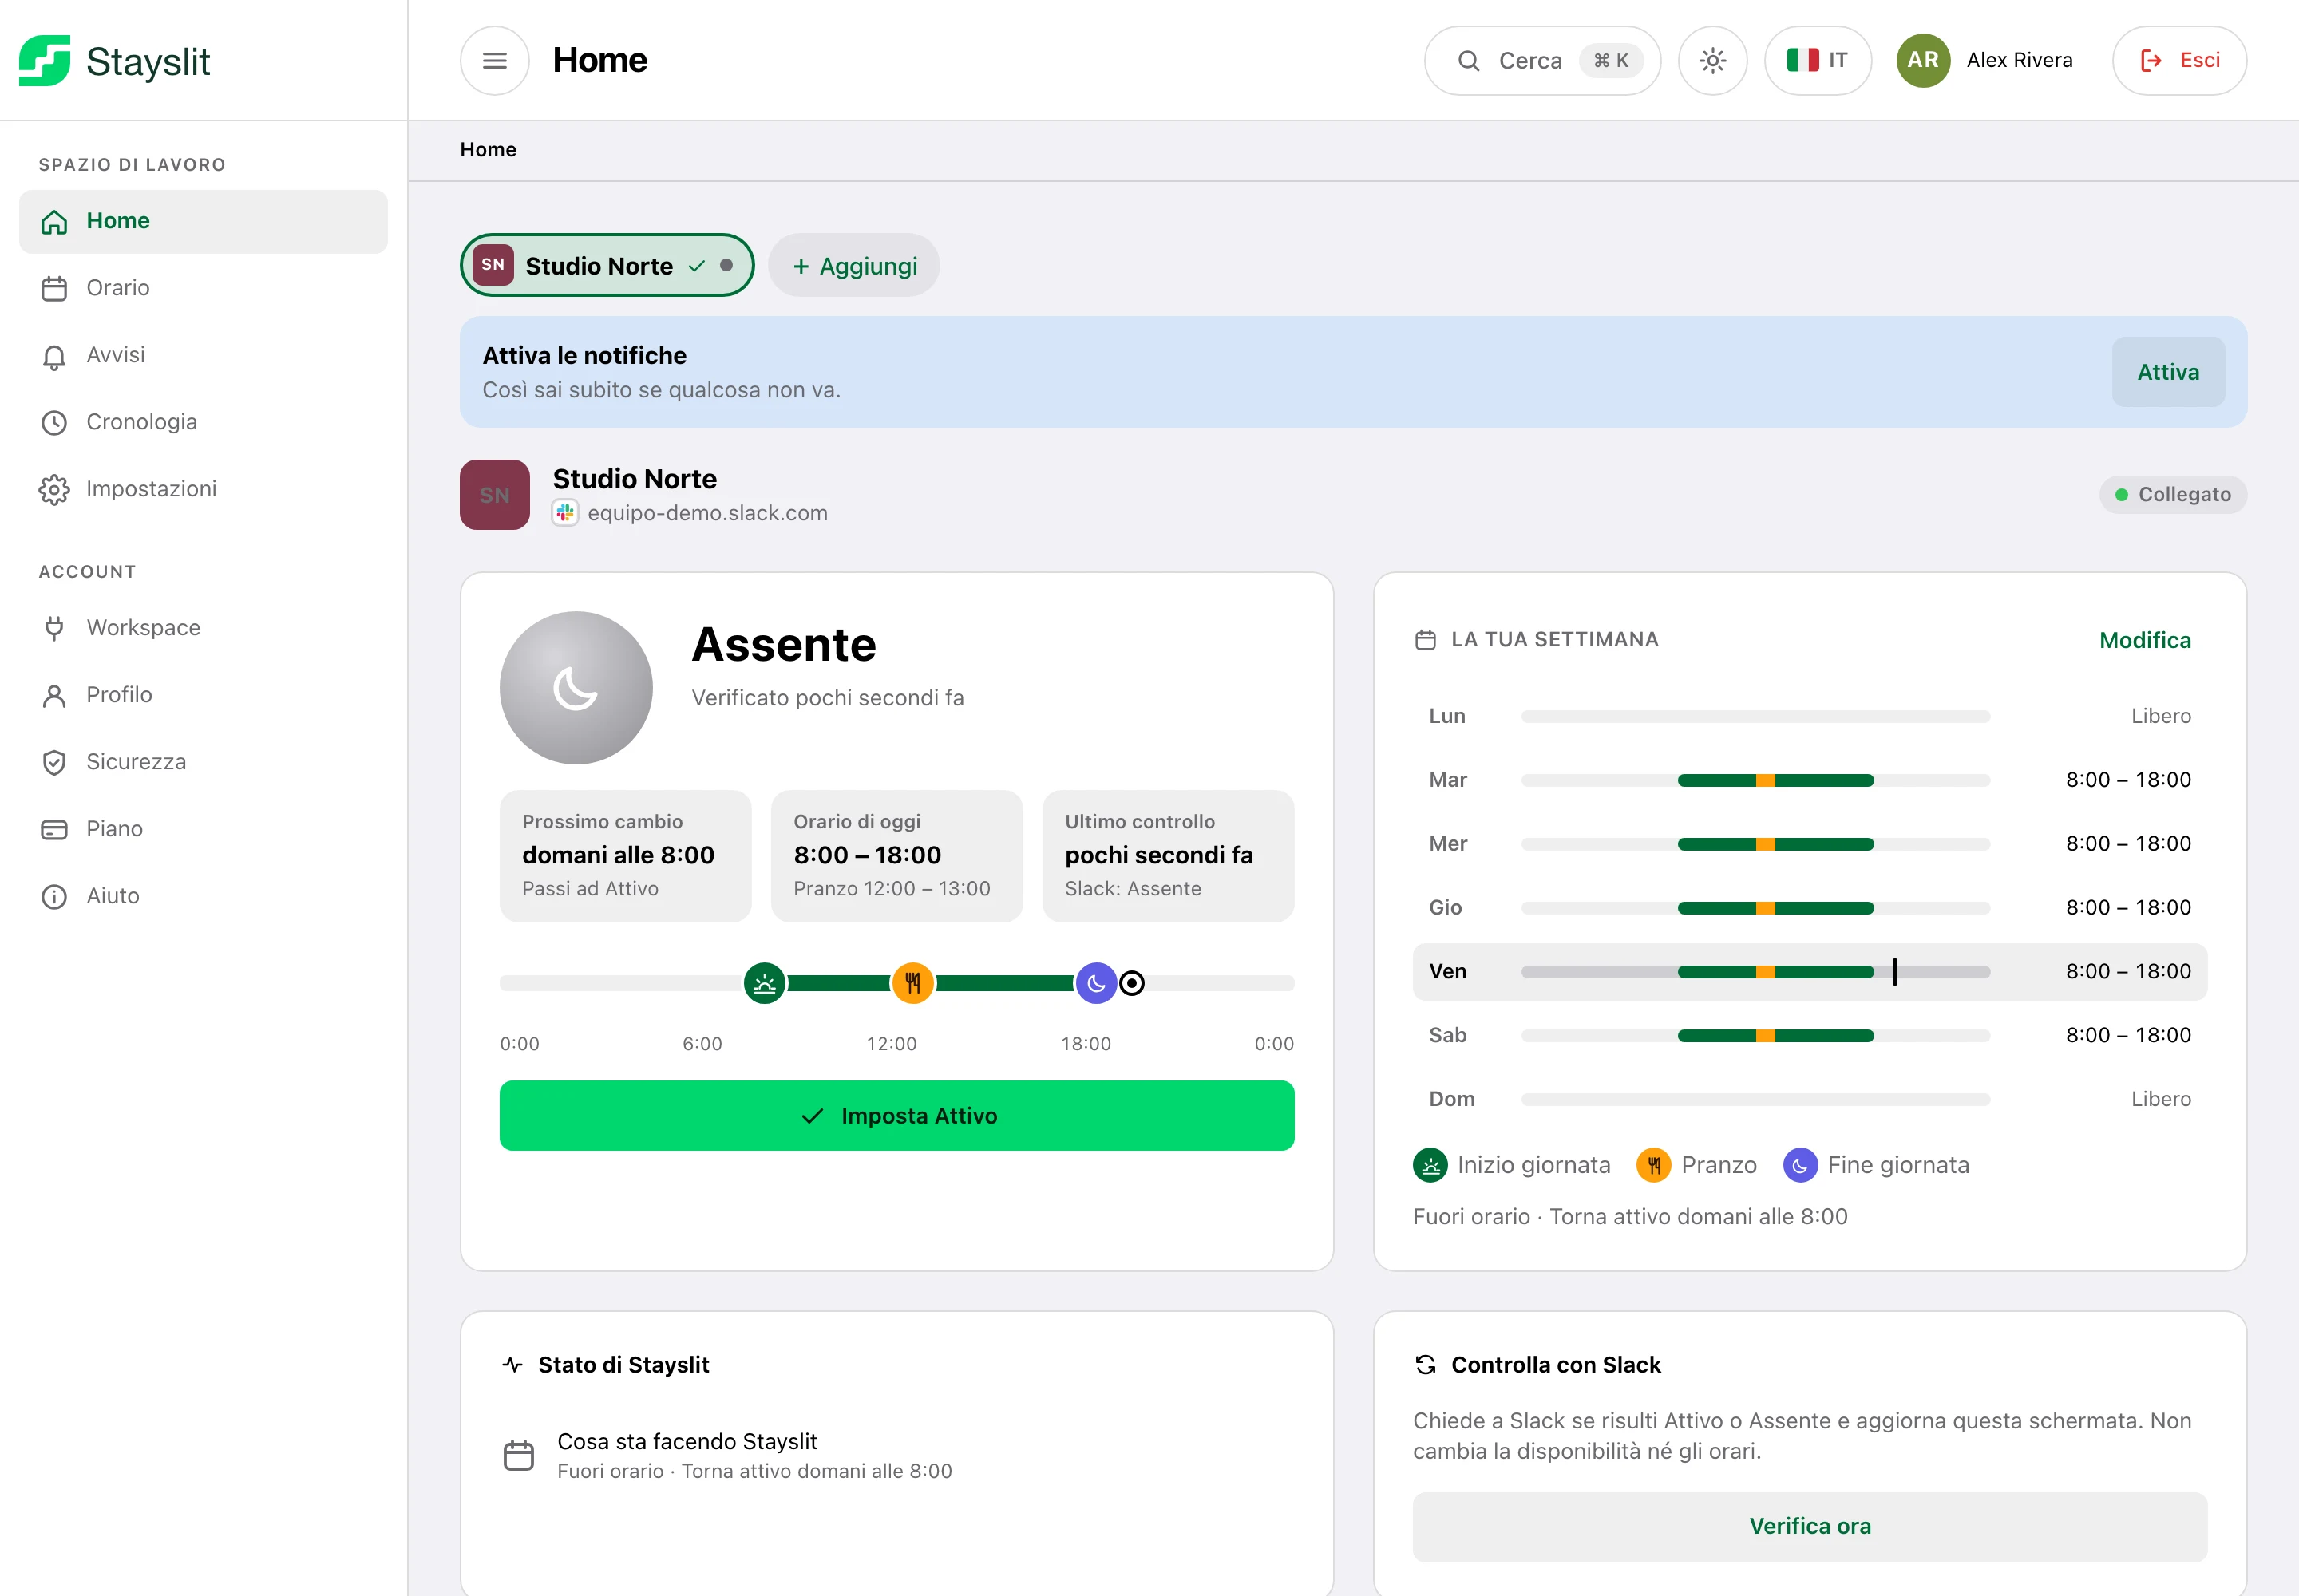Go to Home in the sidebar
This screenshot has height=1596, width=2299.
pyautogui.click(x=203, y=221)
